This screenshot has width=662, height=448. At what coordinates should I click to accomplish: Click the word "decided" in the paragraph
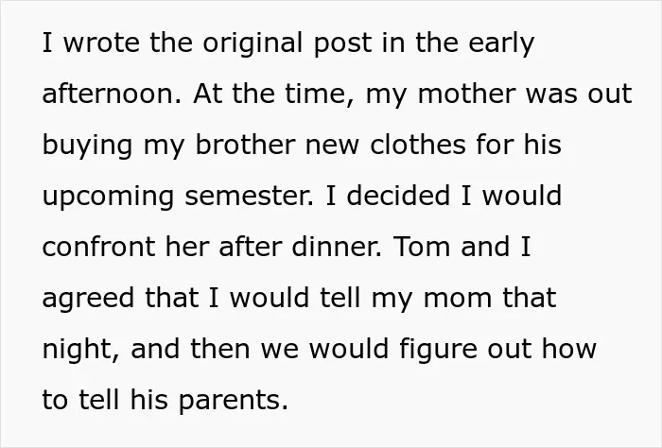point(398,196)
